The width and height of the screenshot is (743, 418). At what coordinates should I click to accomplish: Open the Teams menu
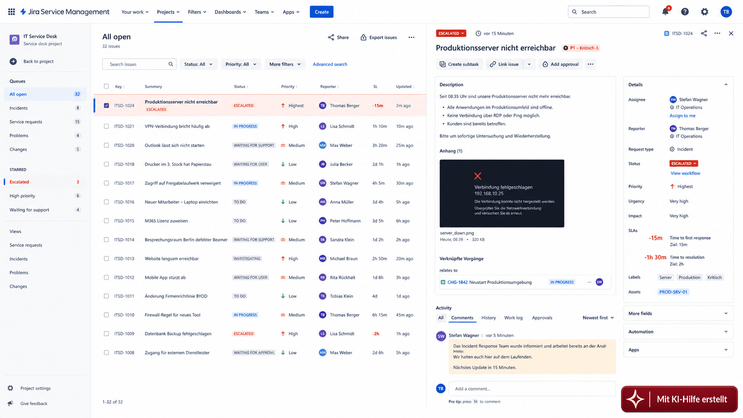(x=264, y=12)
